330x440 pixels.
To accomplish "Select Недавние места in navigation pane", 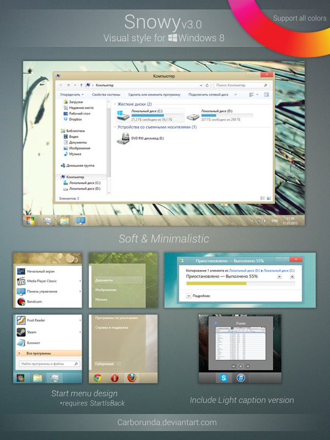I will click(79, 108).
